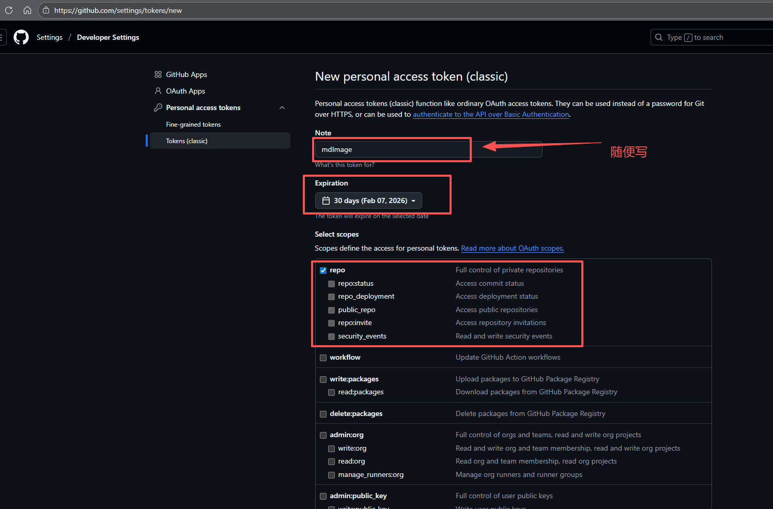Reload the page with refresh icon
This screenshot has width=773, height=509.
click(9, 10)
